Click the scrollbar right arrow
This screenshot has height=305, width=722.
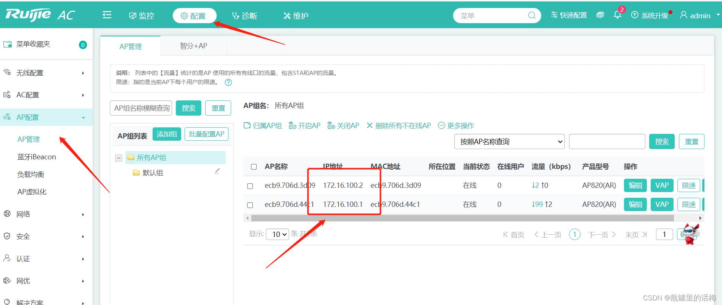click(700, 218)
